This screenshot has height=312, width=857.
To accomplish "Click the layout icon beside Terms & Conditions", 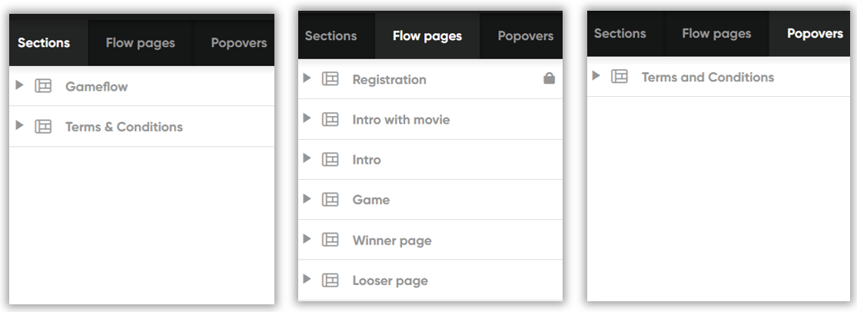I will coord(43,126).
